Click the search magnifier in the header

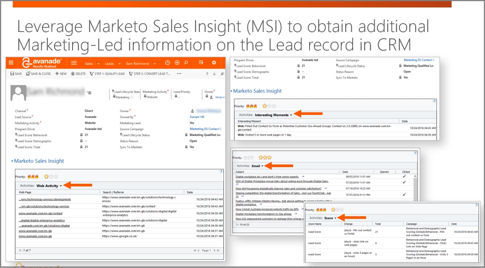pyautogui.click(x=186, y=63)
